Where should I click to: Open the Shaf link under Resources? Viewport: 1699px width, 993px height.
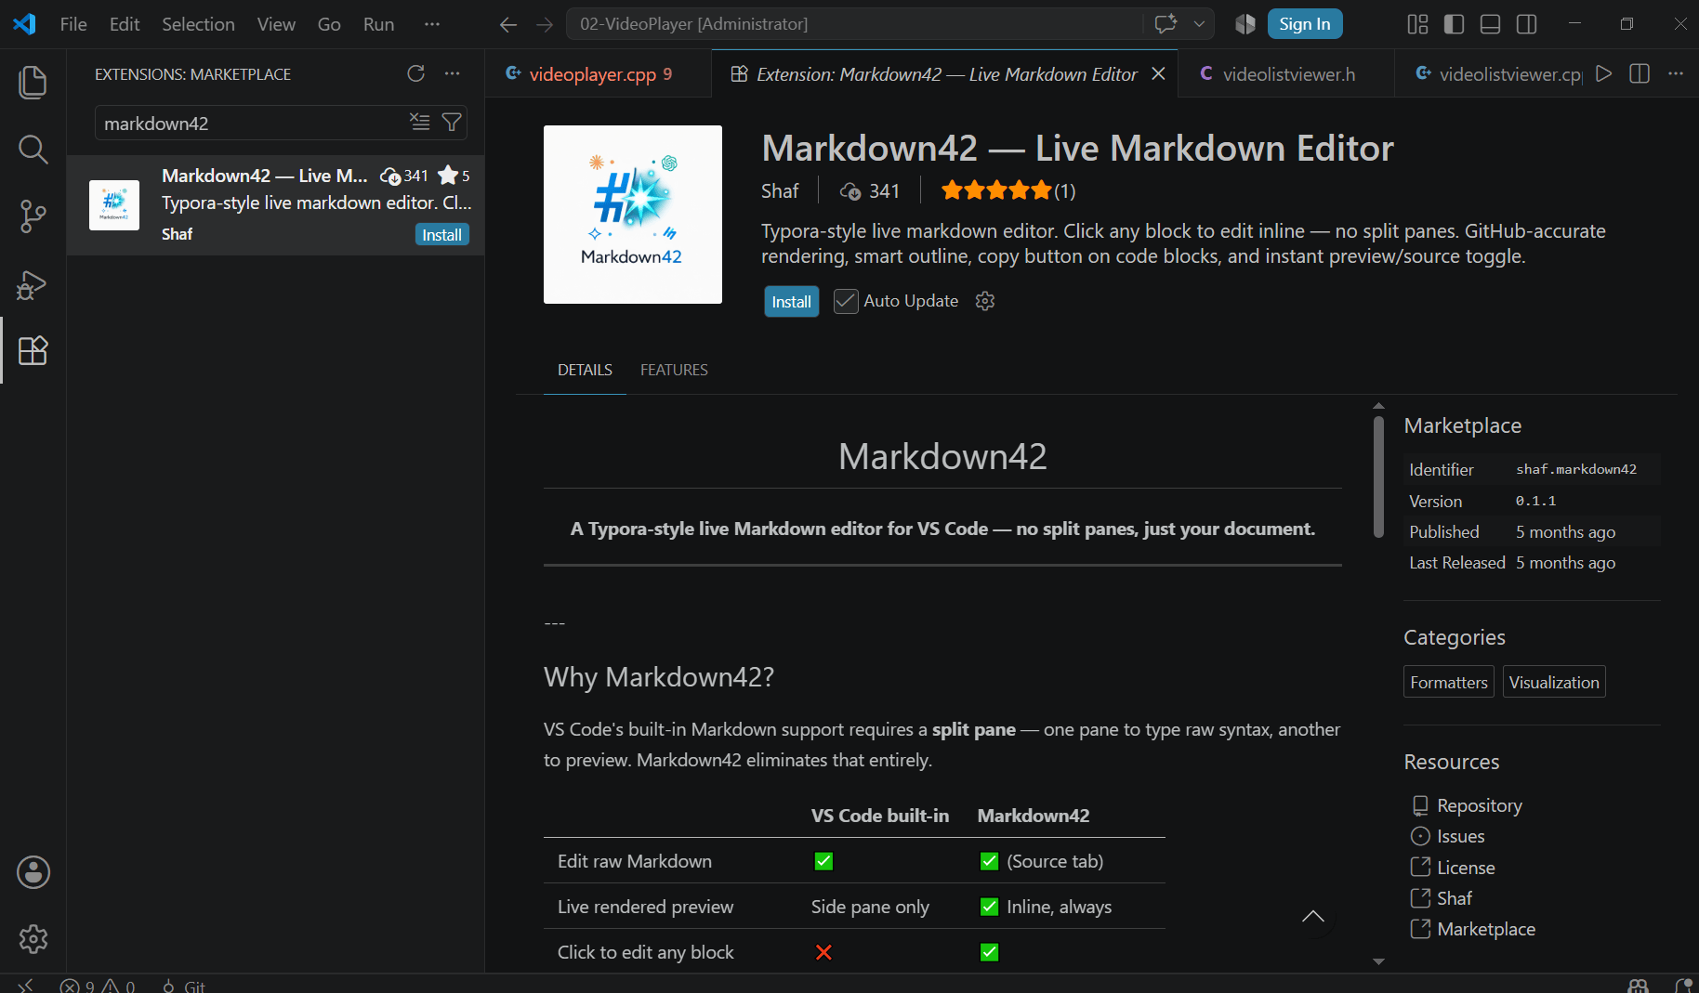point(1455,898)
